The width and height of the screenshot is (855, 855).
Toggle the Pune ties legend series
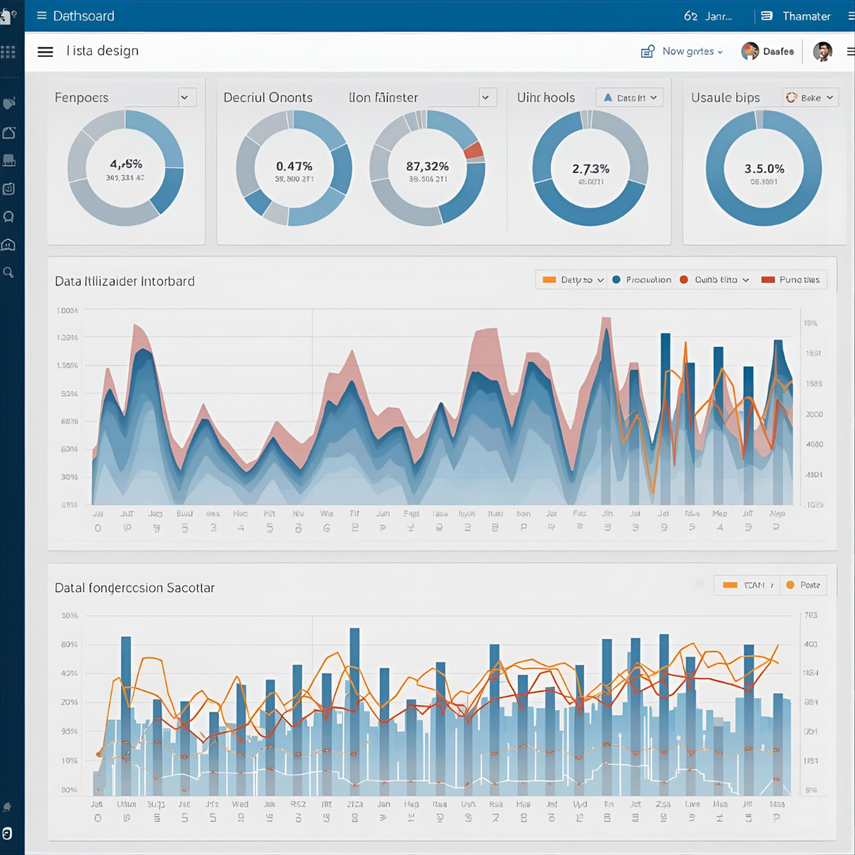click(791, 279)
